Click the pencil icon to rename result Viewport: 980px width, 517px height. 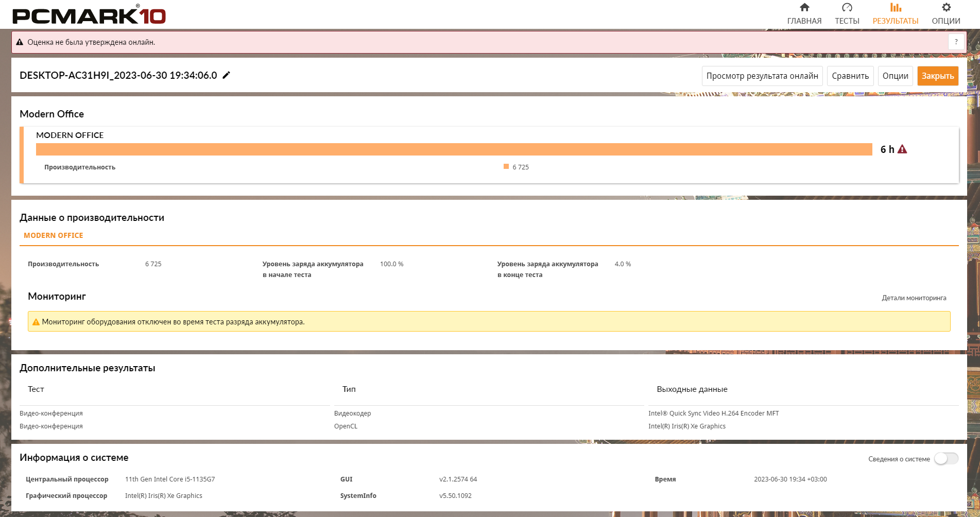(226, 75)
